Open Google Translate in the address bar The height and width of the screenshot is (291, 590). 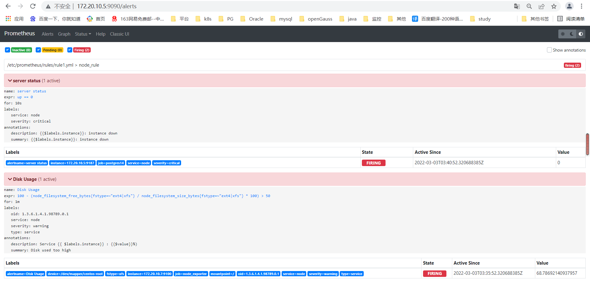(517, 6)
